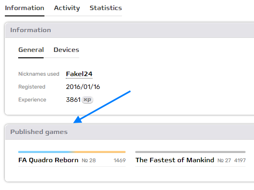
Task: Click the gray bar above The Fastest of Mankind
Action: (x=190, y=152)
